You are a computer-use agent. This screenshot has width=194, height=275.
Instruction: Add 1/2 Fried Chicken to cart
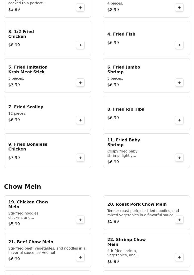[80, 45]
